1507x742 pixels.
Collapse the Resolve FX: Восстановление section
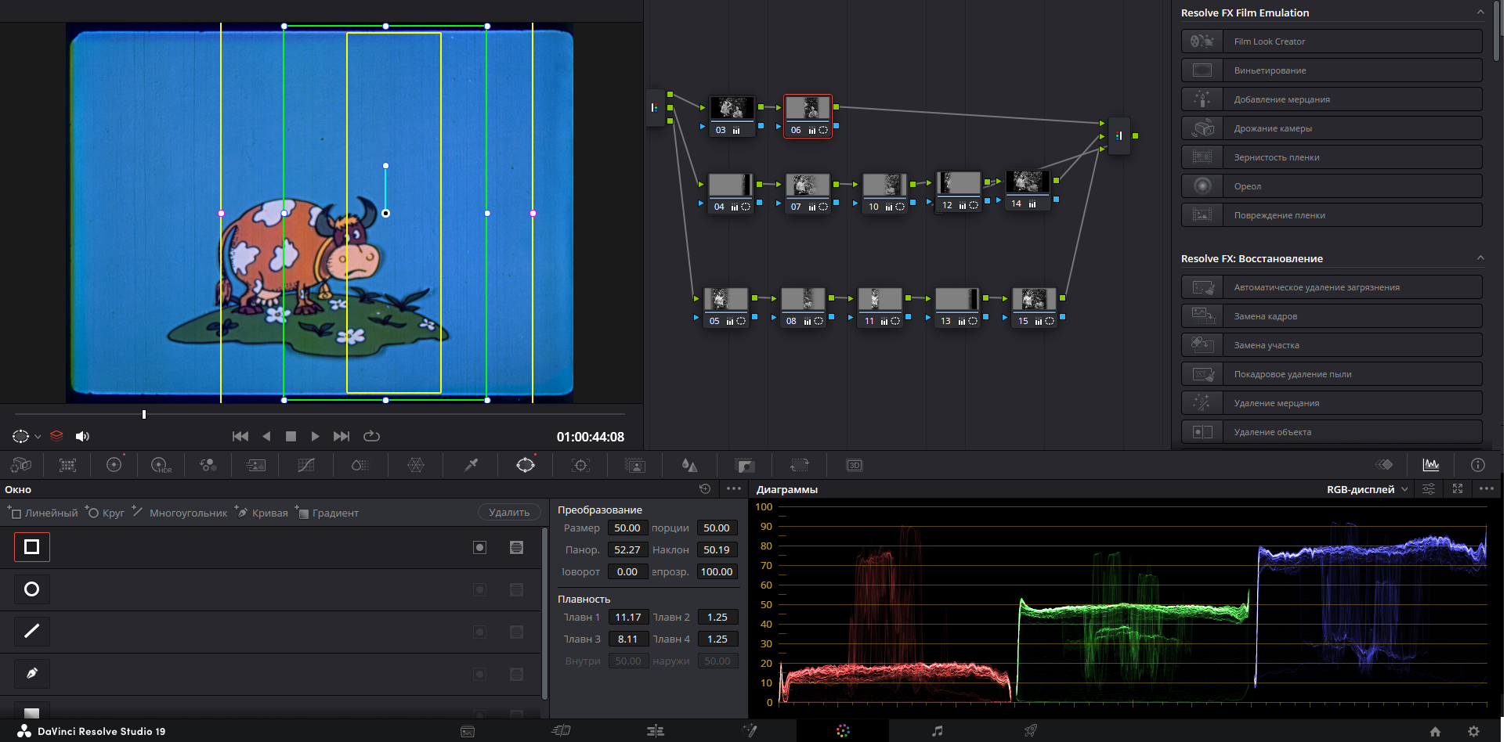[1480, 258]
